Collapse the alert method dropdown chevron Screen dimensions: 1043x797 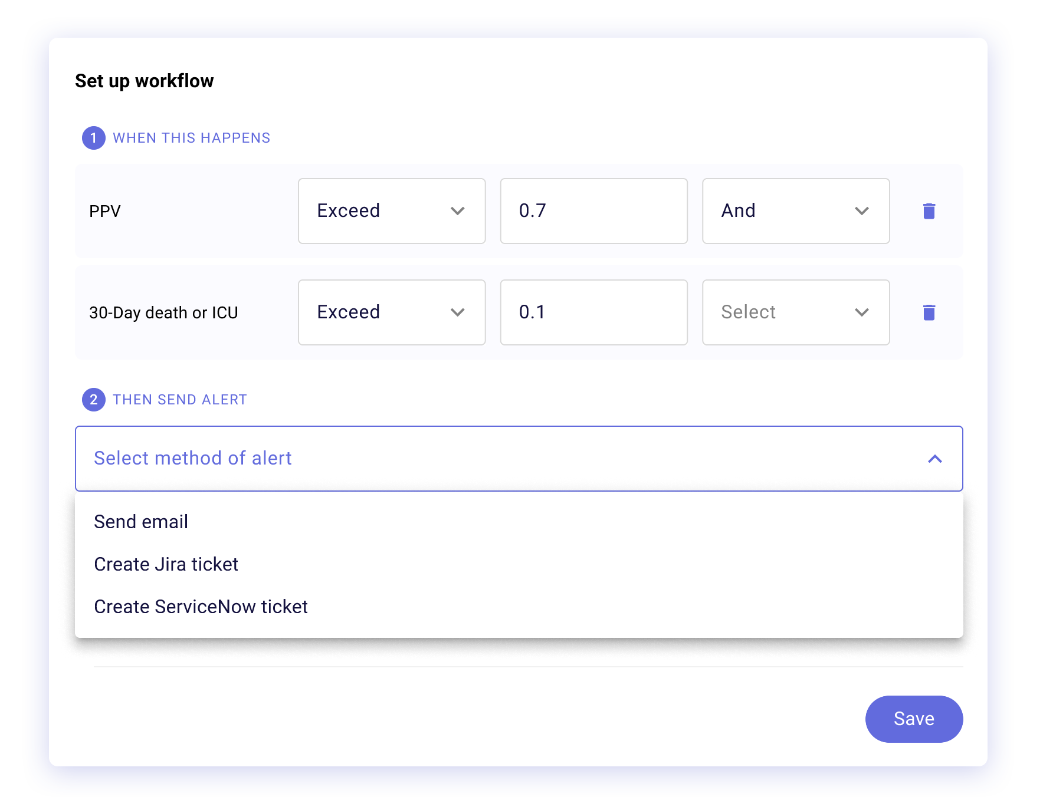point(934,459)
